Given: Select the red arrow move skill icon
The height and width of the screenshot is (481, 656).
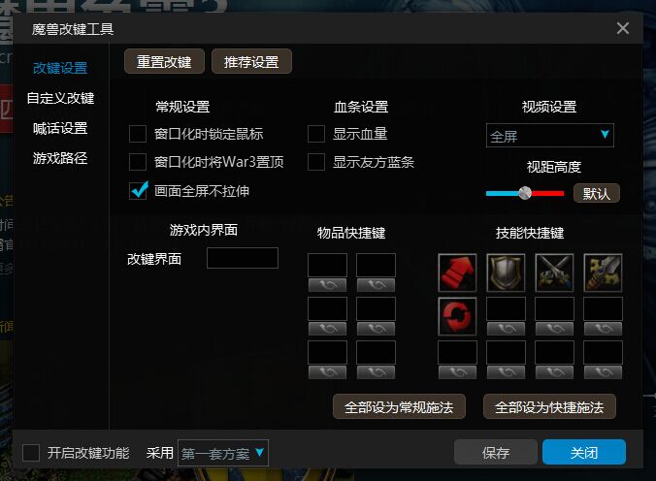Looking at the screenshot, I should click(x=457, y=273).
